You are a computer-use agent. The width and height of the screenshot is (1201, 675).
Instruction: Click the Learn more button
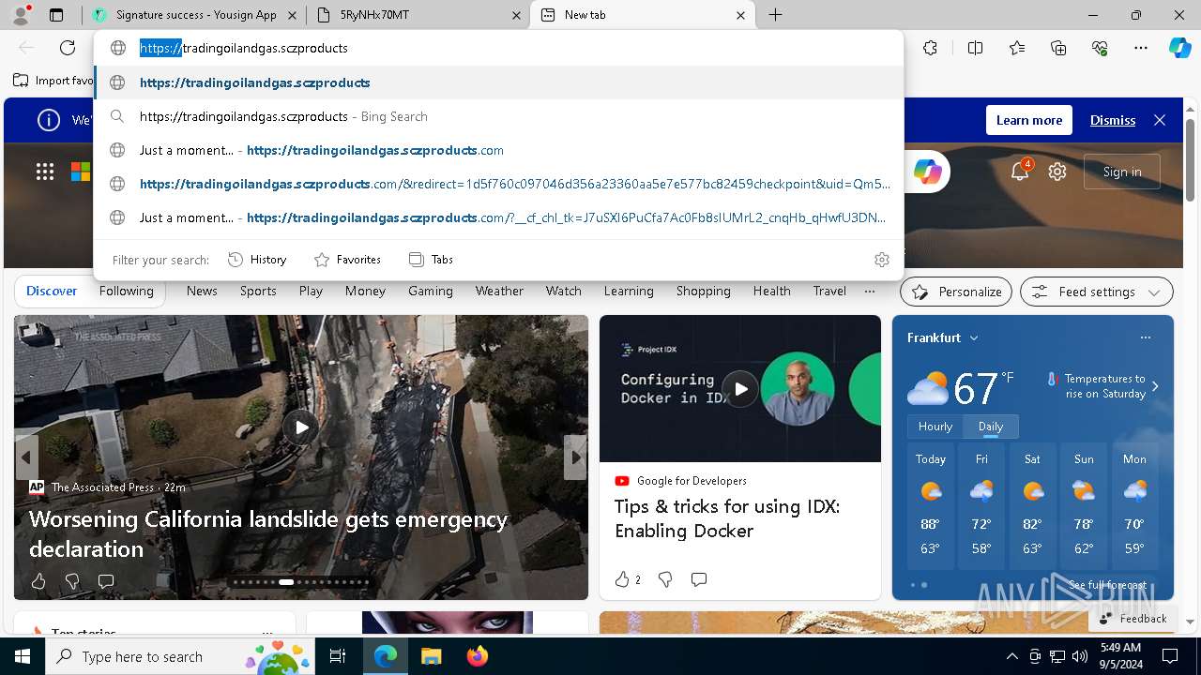(1029, 120)
